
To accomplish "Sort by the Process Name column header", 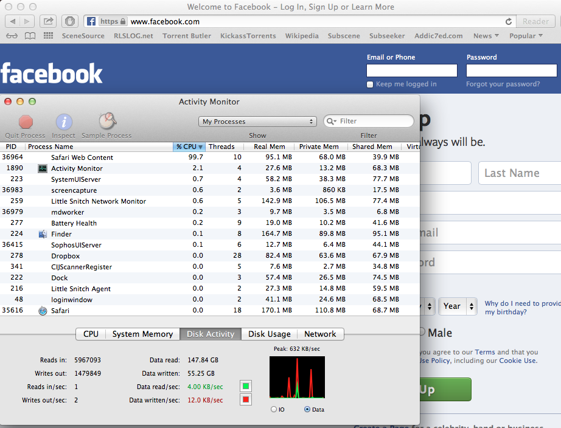I will pyautogui.click(x=99, y=147).
